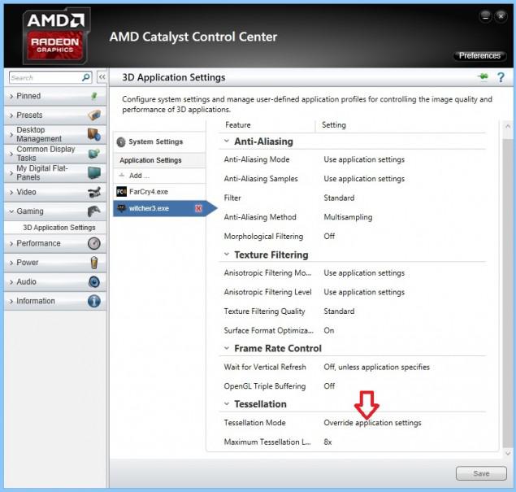Collapse the sidebar with double-chevron button

click(102, 78)
